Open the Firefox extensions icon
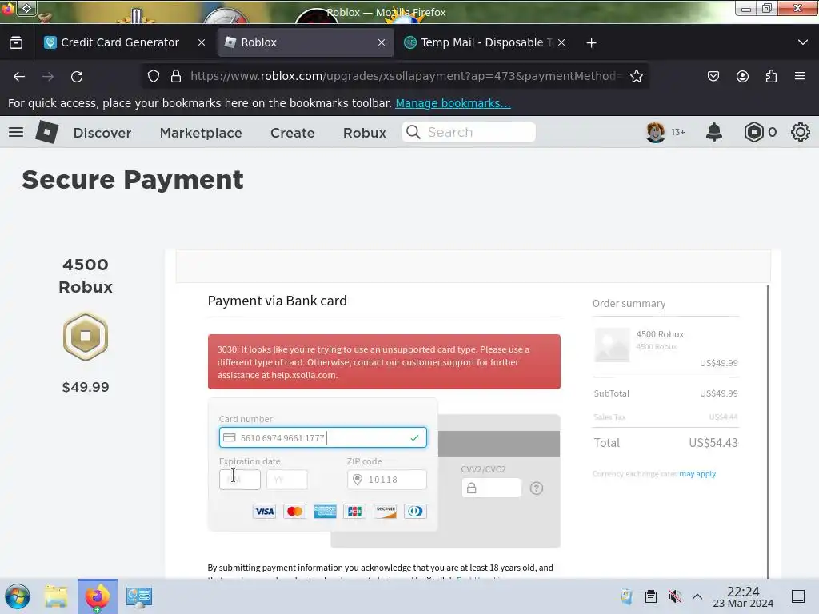The height and width of the screenshot is (614, 819). (771, 76)
